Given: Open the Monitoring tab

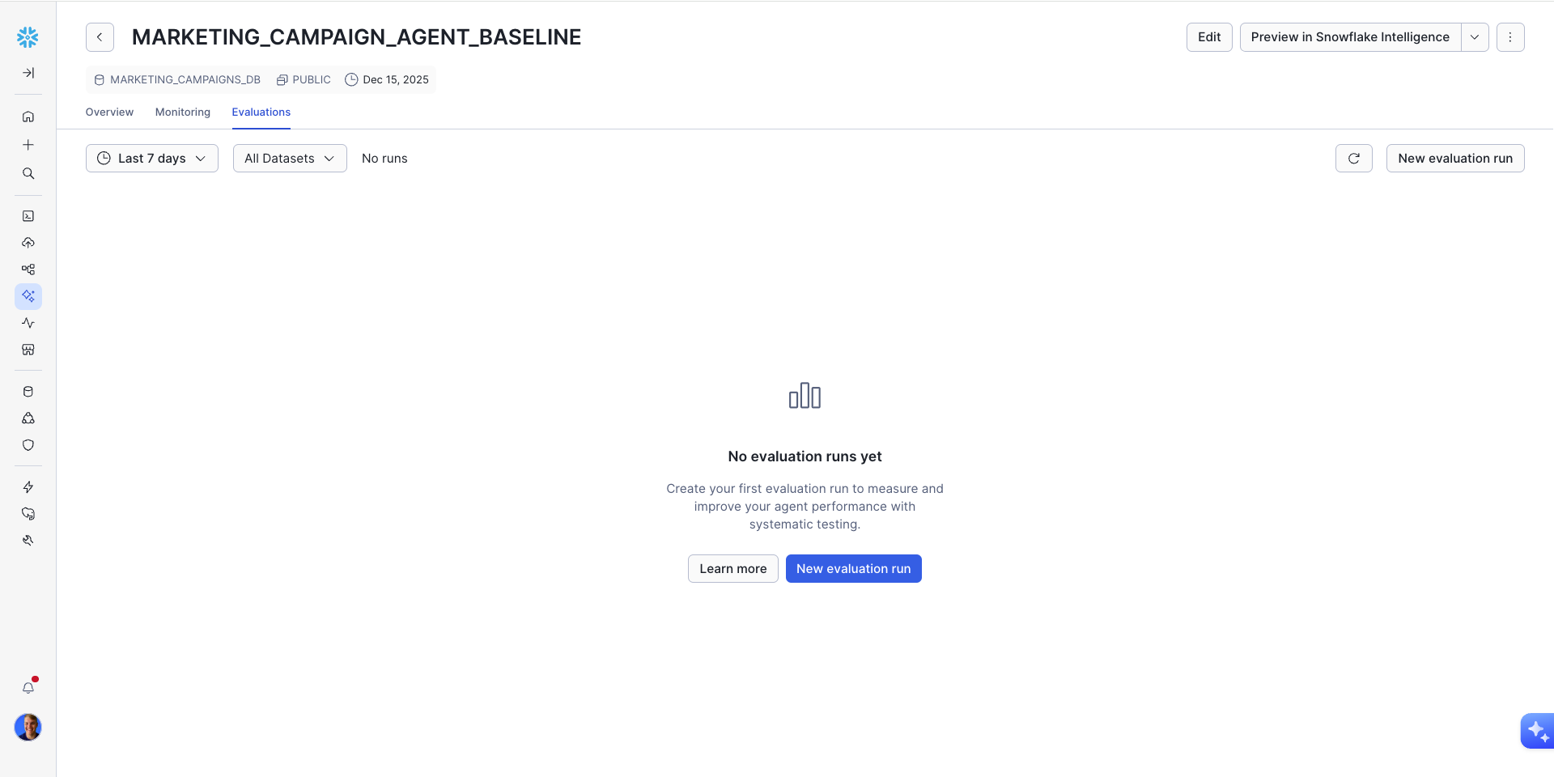Looking at the screenshot, I should coord(182,112).
